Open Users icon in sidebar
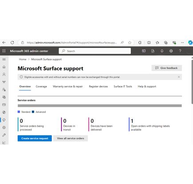The width and height of the screenshot is (193, 184). click(4, 74)
